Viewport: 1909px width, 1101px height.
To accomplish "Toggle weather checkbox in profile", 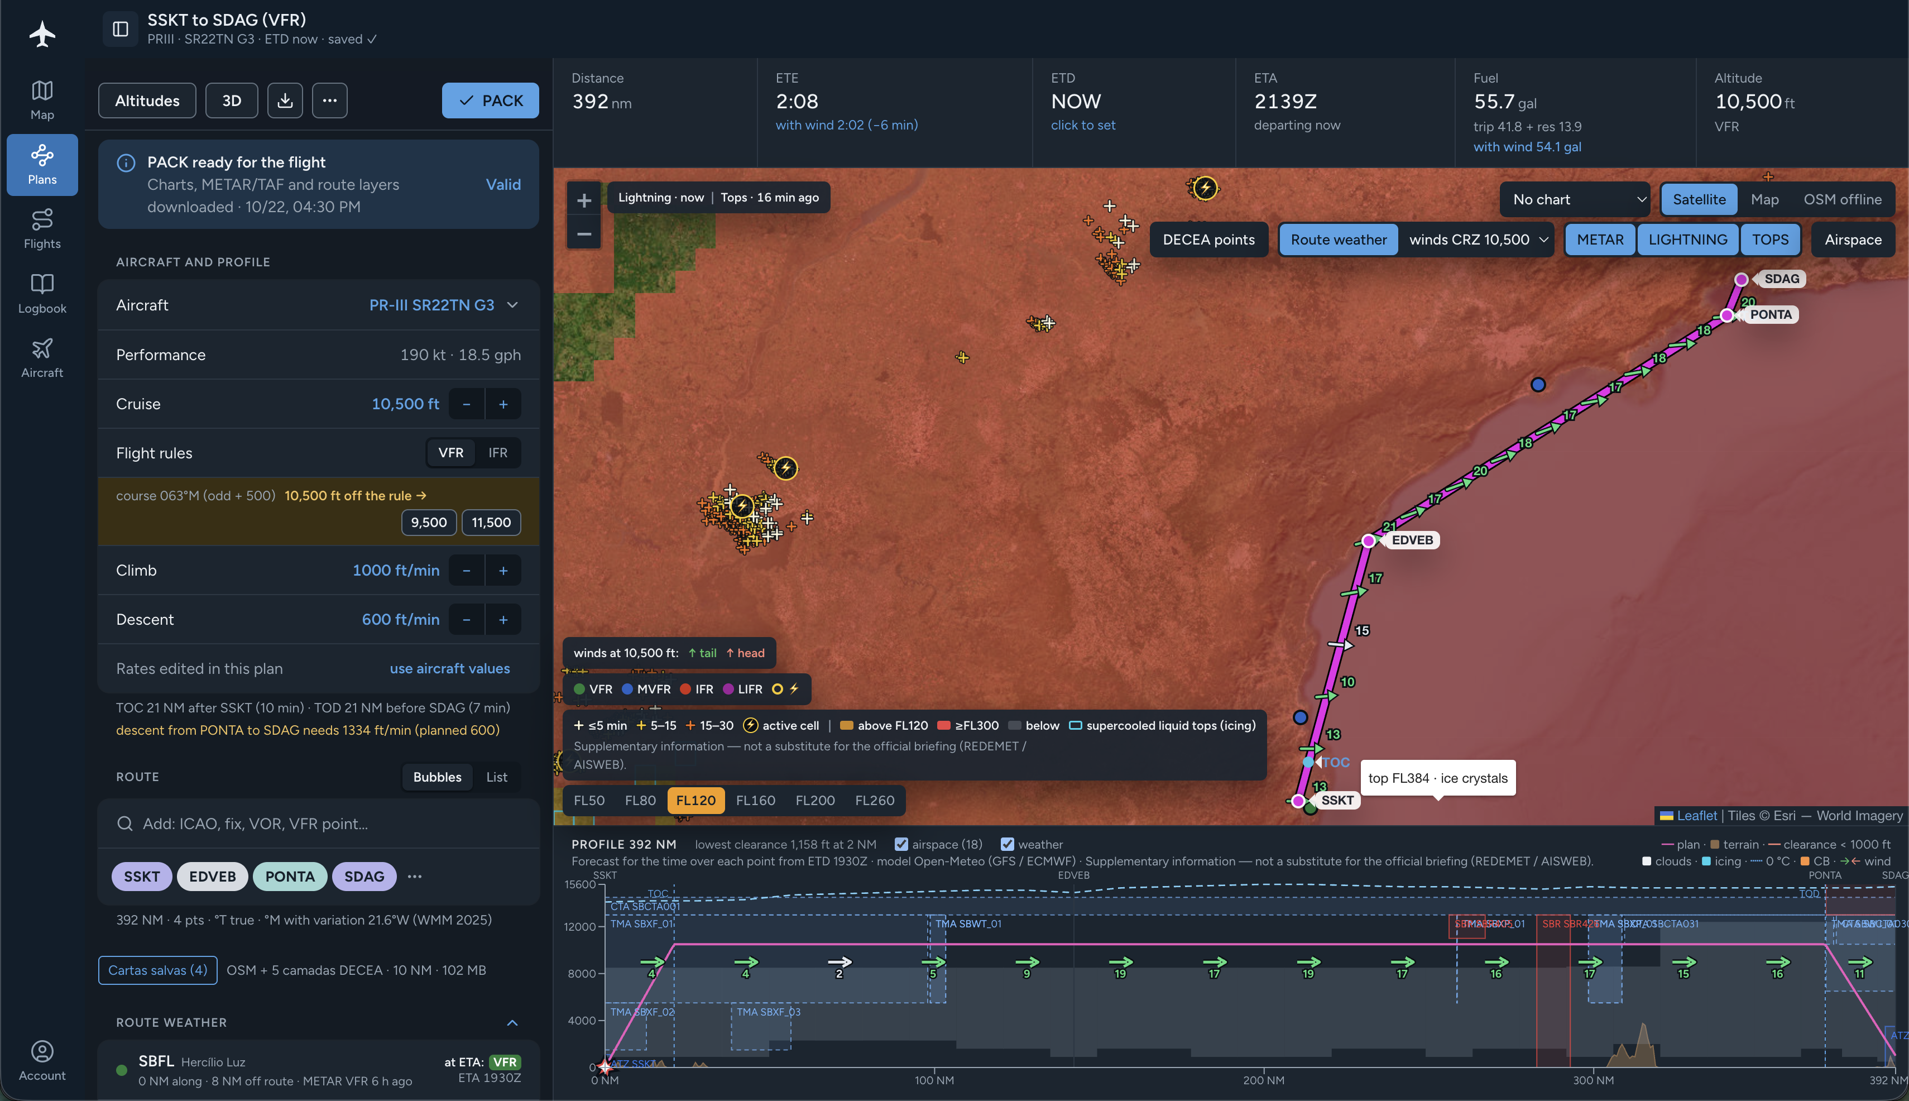I will pyautogui.click(x=1007, y=845).
